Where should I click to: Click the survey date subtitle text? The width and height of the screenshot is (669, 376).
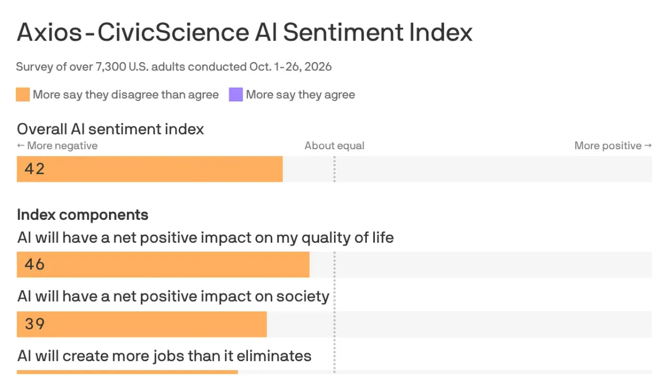coord(174,67)
